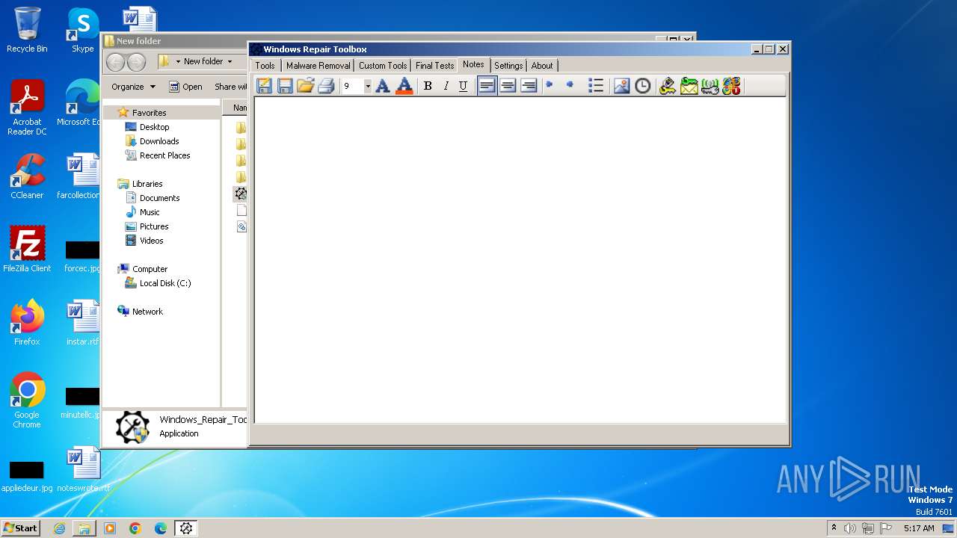
Task: Click the Font (blue A) icon
Action: coord(383,86)
